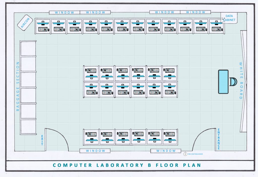Screen dimensions: 258x177
Task: Select the bottom WINDOW nearest the fire extinguisher
Action: click(x=166, y=151)
